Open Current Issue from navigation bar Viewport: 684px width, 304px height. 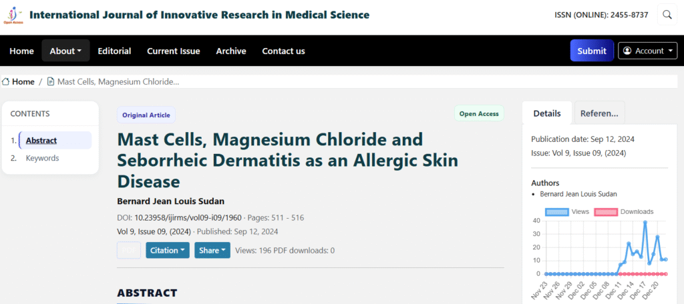(x=173, y=51)
